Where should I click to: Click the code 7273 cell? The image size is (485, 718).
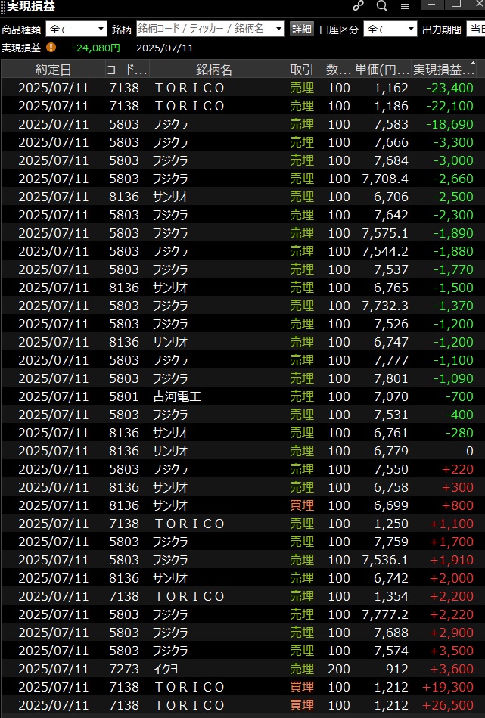pos(123,669)
